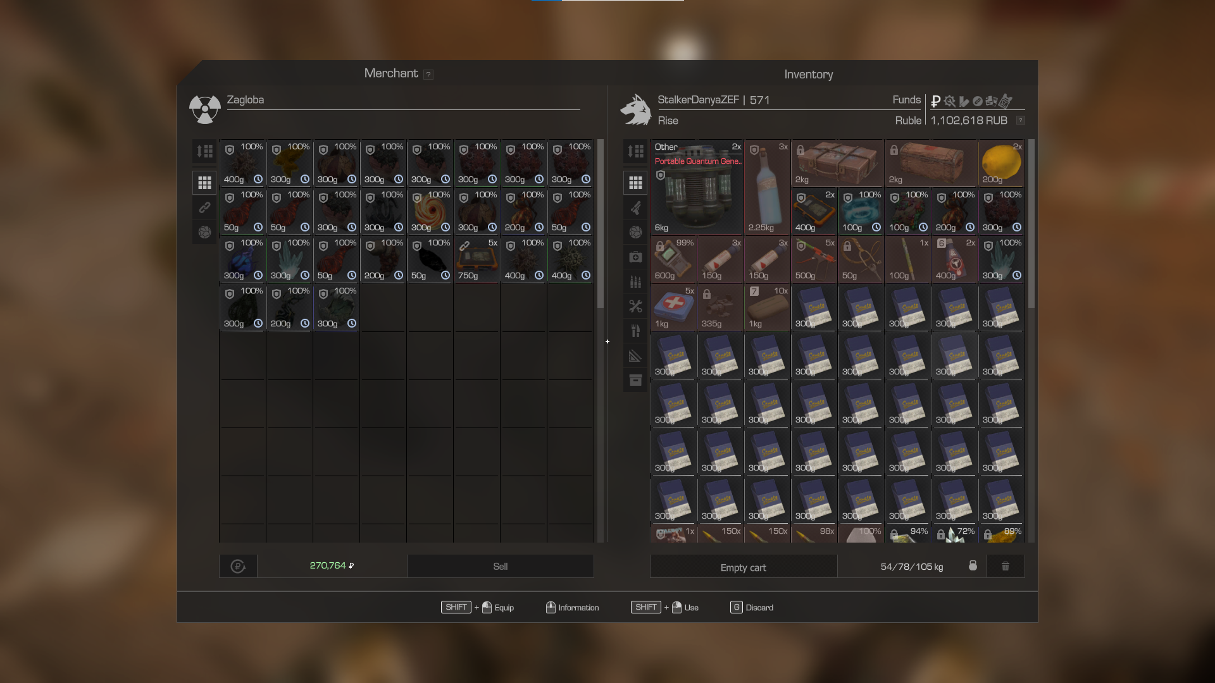This screenshot has width=1215, height=683.
Task: Select the injector gun 500g 5x item
Action: [x=814, y=259]
